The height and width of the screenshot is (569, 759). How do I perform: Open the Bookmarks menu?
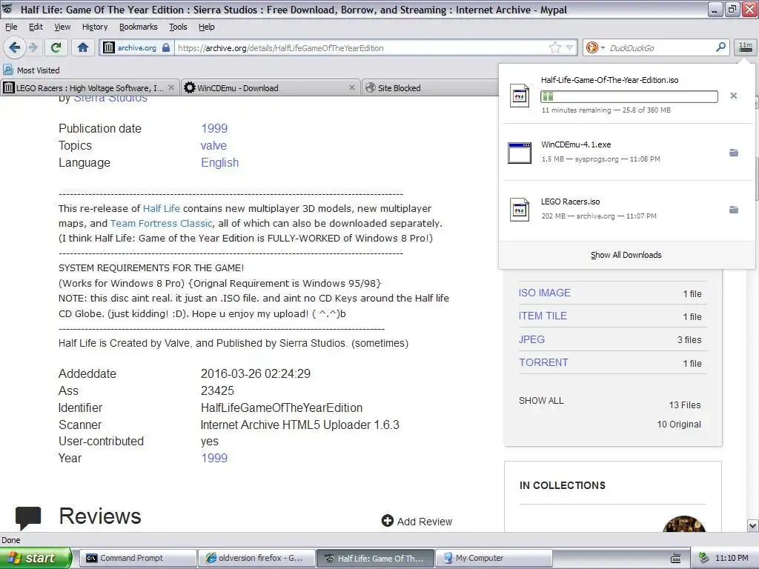pyautogui.click(x=138, y=27)
